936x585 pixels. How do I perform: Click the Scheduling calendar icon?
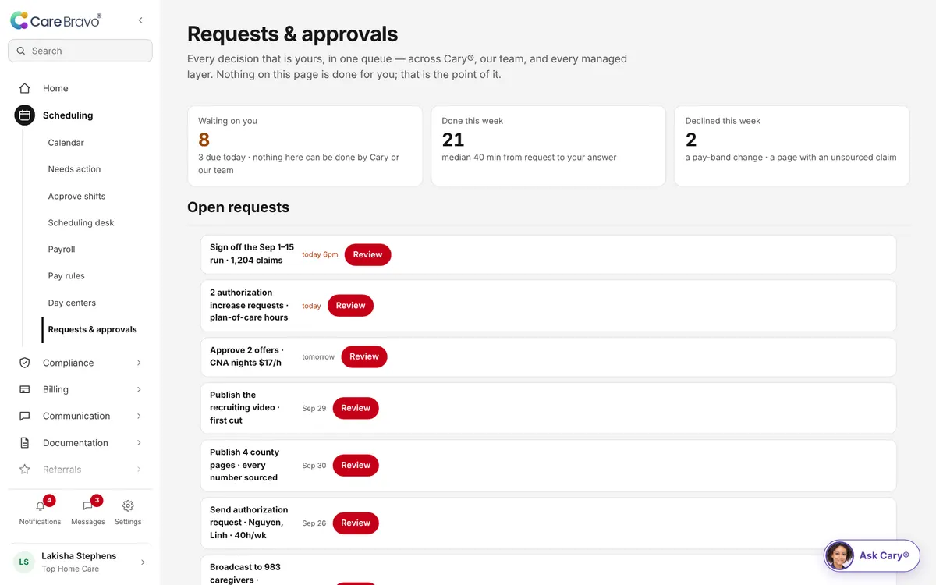(x=25, y=115)
